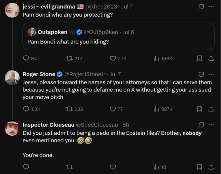Share jessi's tweet via share icon

pos(211,59)
